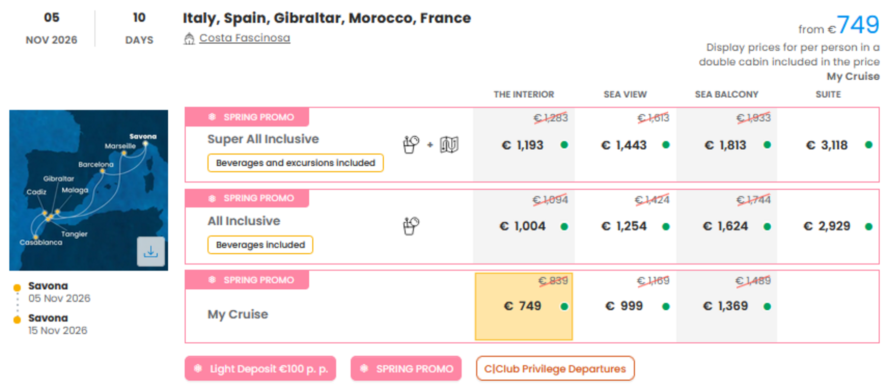
Task: Select My Cruise sea balcony € 1,369
Action: tap(726, 306)
